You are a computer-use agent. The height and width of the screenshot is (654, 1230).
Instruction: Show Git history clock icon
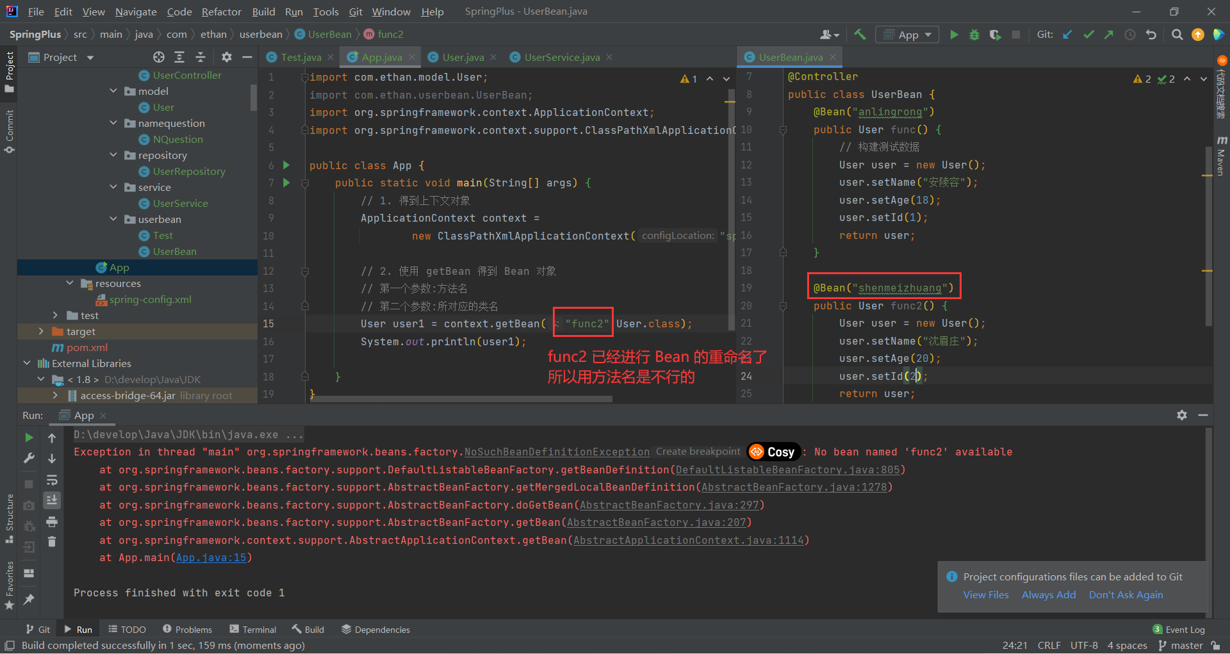coord(1130,35)
